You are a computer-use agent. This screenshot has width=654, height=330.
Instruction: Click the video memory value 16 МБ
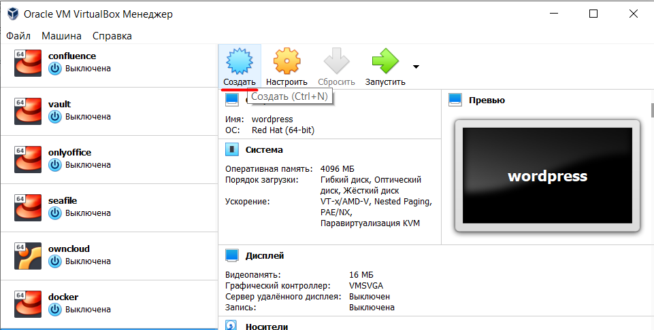(x=361, y=274)
